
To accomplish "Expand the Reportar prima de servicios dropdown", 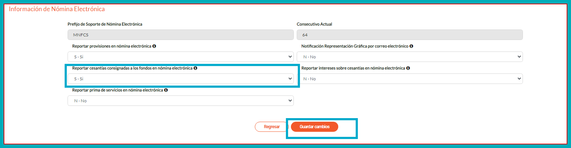I will pyautogui.click(x=180, y=101).
